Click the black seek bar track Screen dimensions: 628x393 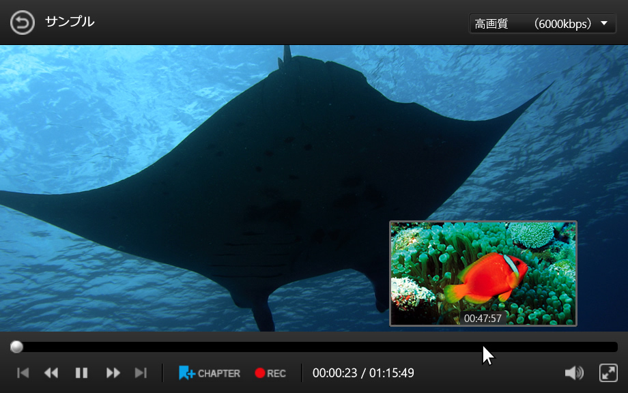point(314,347)
